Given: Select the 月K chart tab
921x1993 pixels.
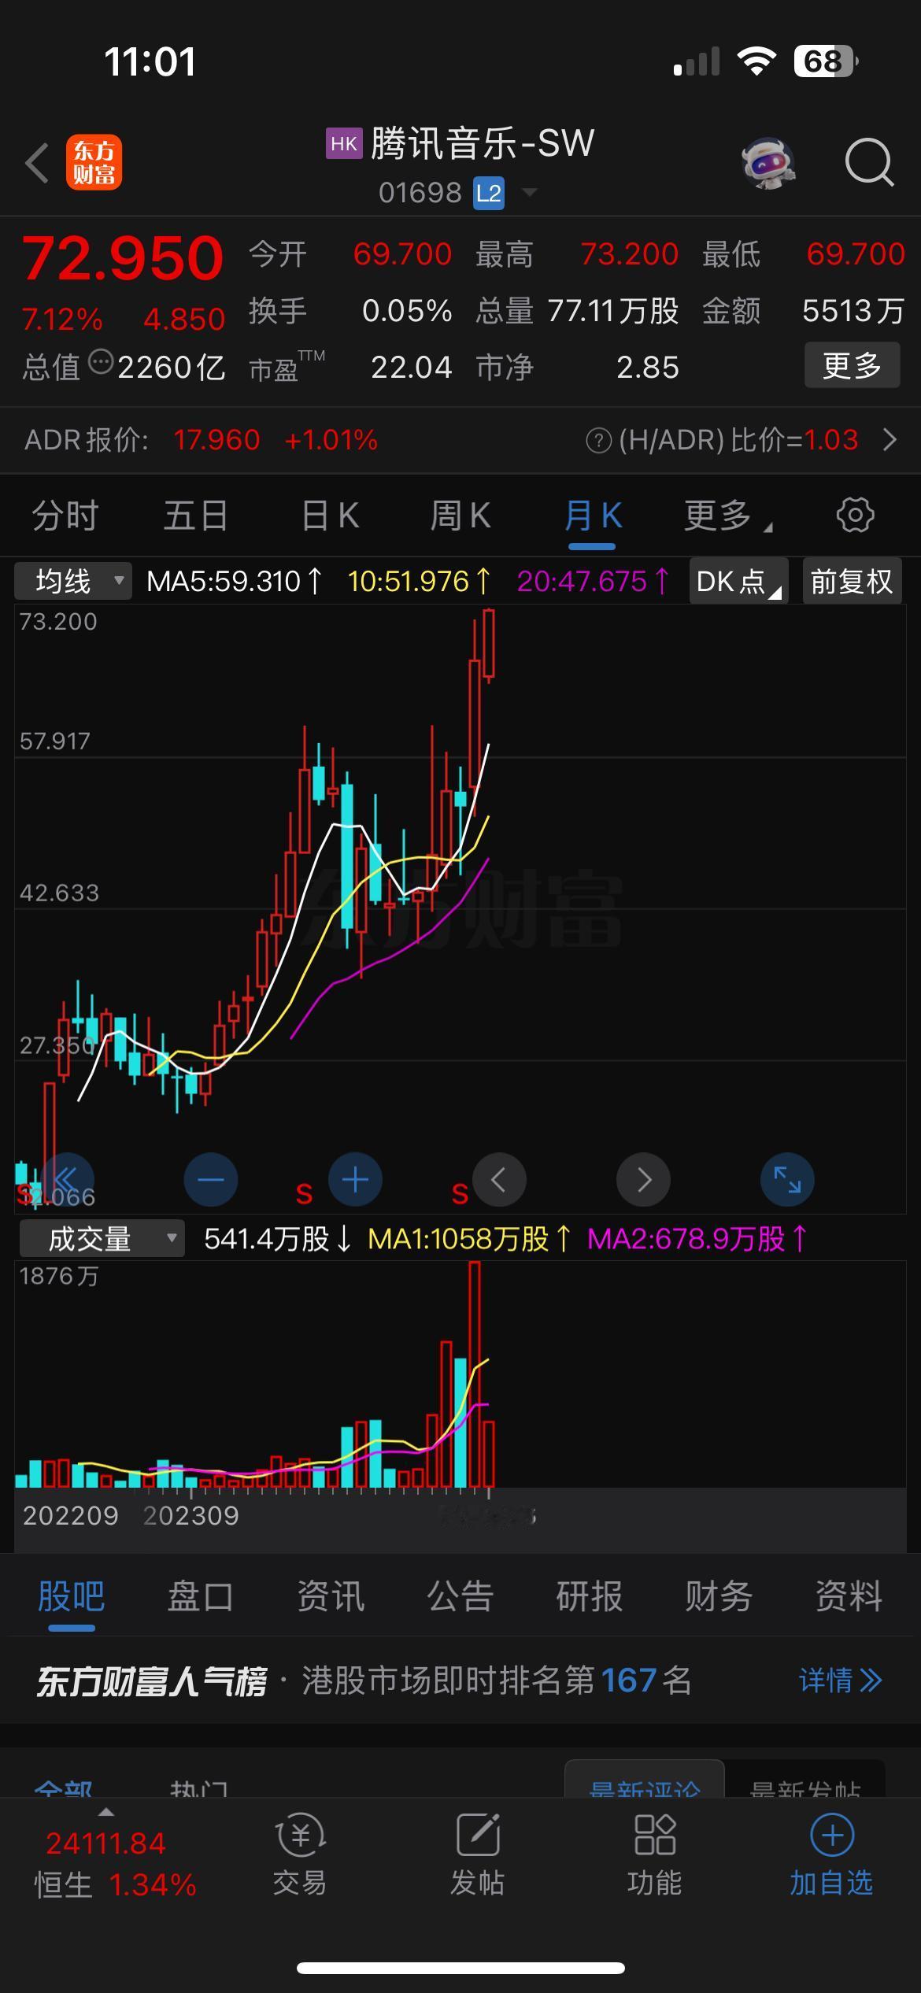Looking at the screenshot, I should coord(593,516).
